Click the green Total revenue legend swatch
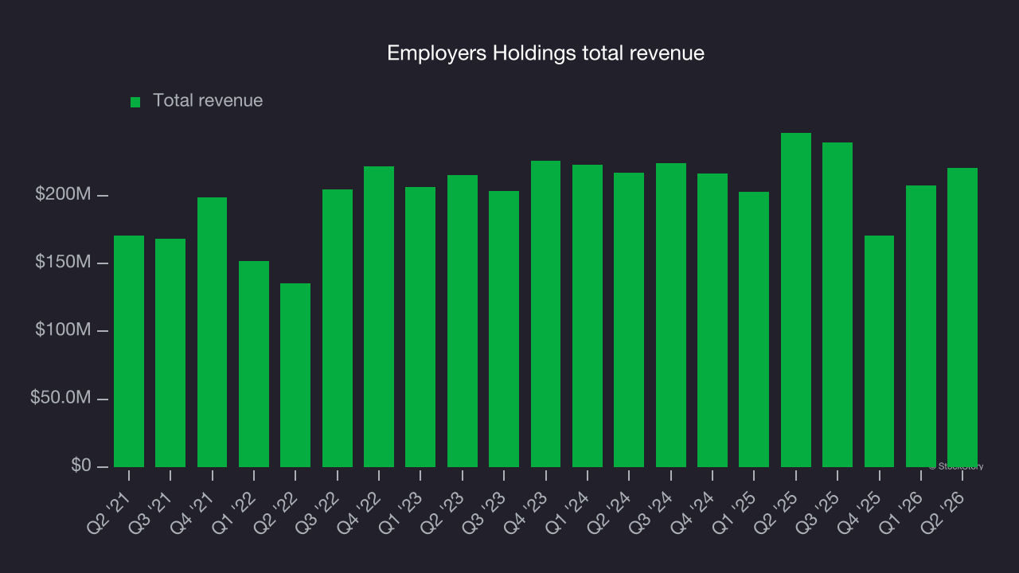Viewport: 1019px width, 573px height. click(135, 102)
